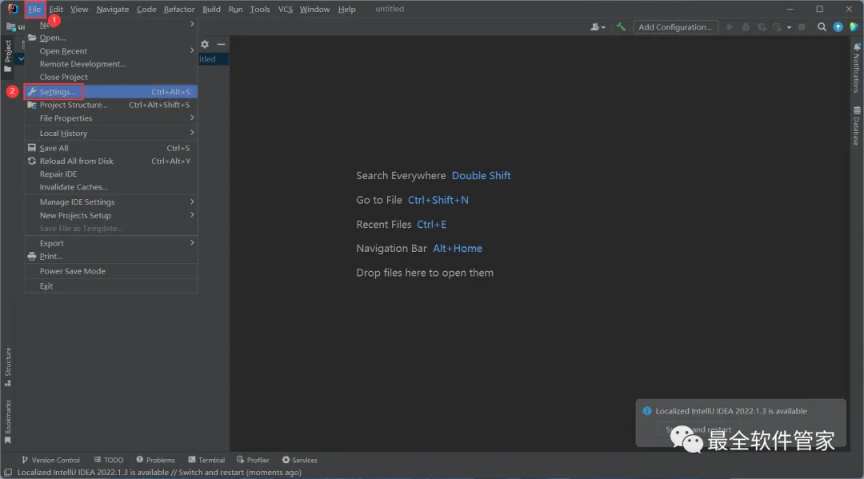
Task: Click the Stop square icon
Action: tap(802, 27)
